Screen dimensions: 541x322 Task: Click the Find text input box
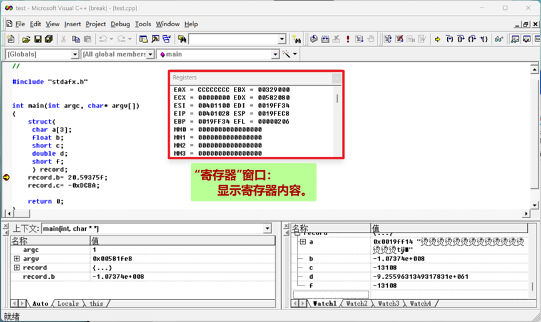coord(233,39)
